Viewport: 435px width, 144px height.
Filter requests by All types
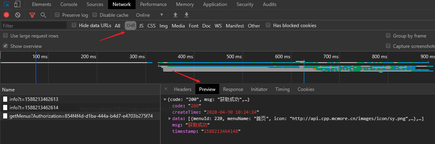(x=118, y=26)
